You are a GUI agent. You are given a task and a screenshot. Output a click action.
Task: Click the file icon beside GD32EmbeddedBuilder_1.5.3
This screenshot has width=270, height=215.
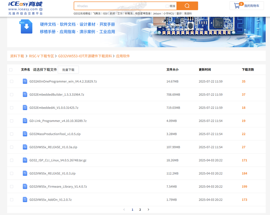click(25, 95)
